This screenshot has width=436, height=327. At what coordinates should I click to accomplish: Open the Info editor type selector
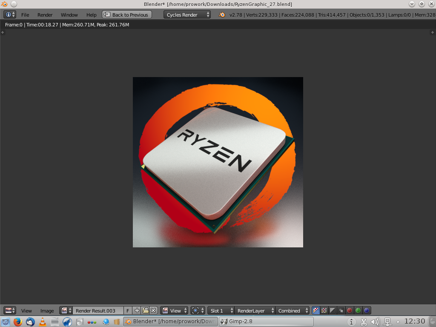click(10, 15)
